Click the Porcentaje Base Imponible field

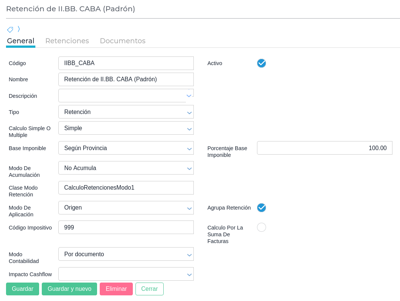[324, 148]
